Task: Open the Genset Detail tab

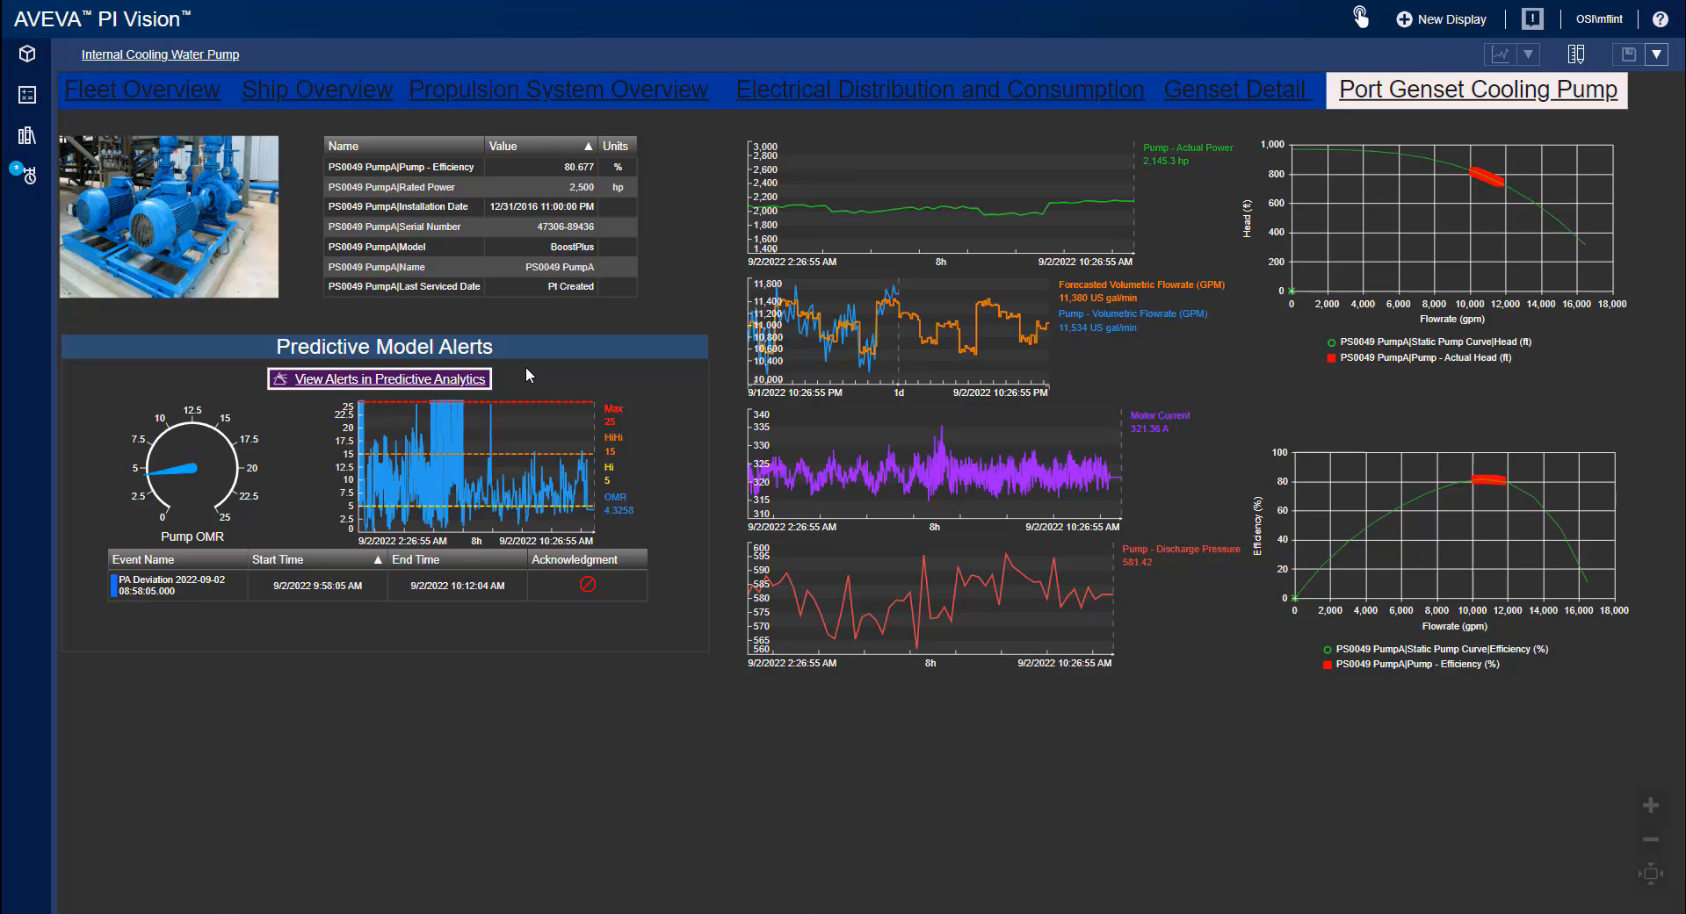Action: (1234, 90)
